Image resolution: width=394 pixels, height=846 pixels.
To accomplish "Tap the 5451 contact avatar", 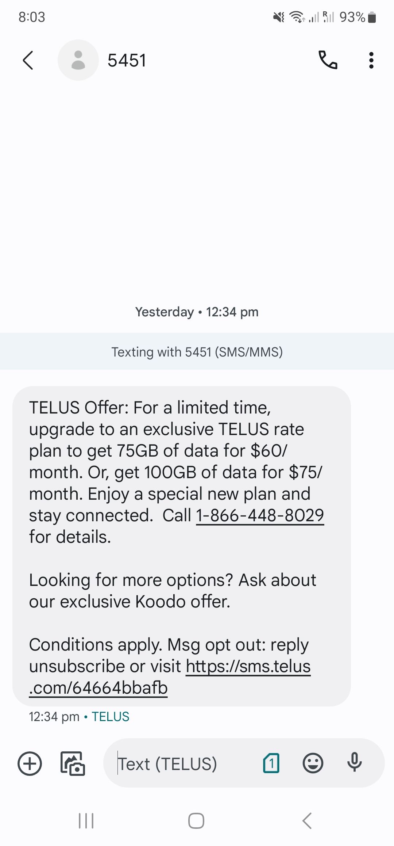I will [78, 60].
